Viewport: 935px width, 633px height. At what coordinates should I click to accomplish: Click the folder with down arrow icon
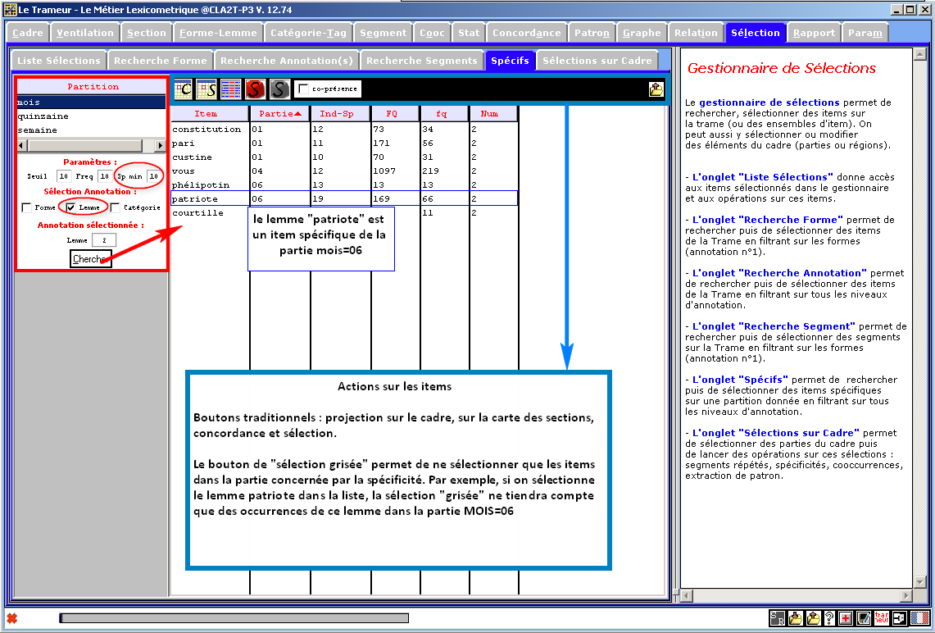(x=795, y=618)
